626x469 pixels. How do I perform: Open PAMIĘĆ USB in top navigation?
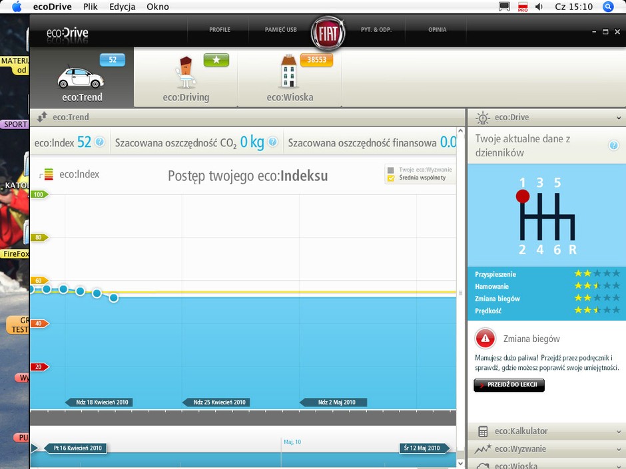point(280,29)
